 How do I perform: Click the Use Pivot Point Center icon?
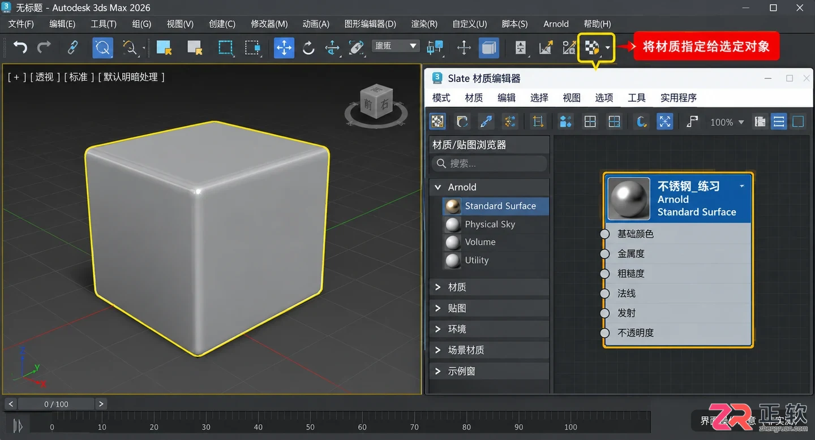[435, 48]
